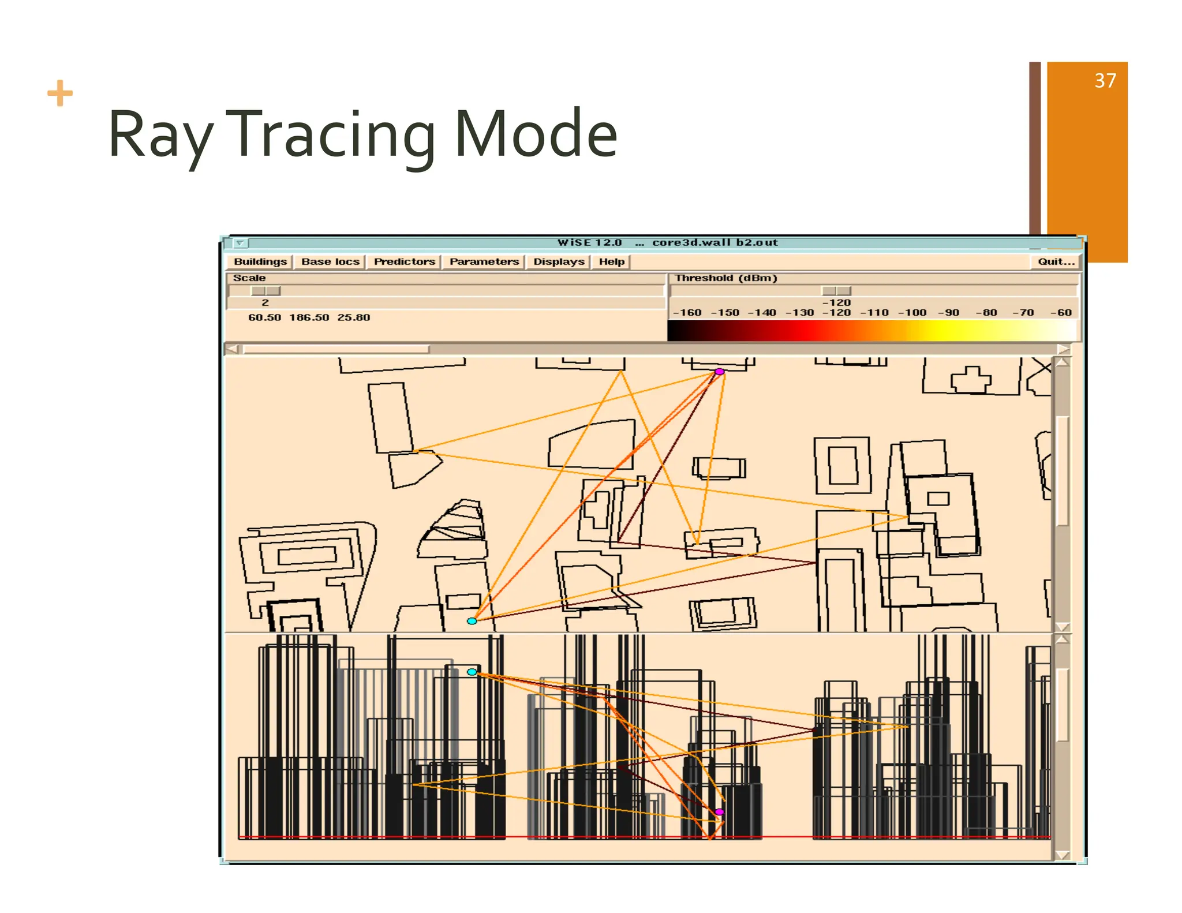
Task: Open the window menu button in title bar
Action: 241,243
